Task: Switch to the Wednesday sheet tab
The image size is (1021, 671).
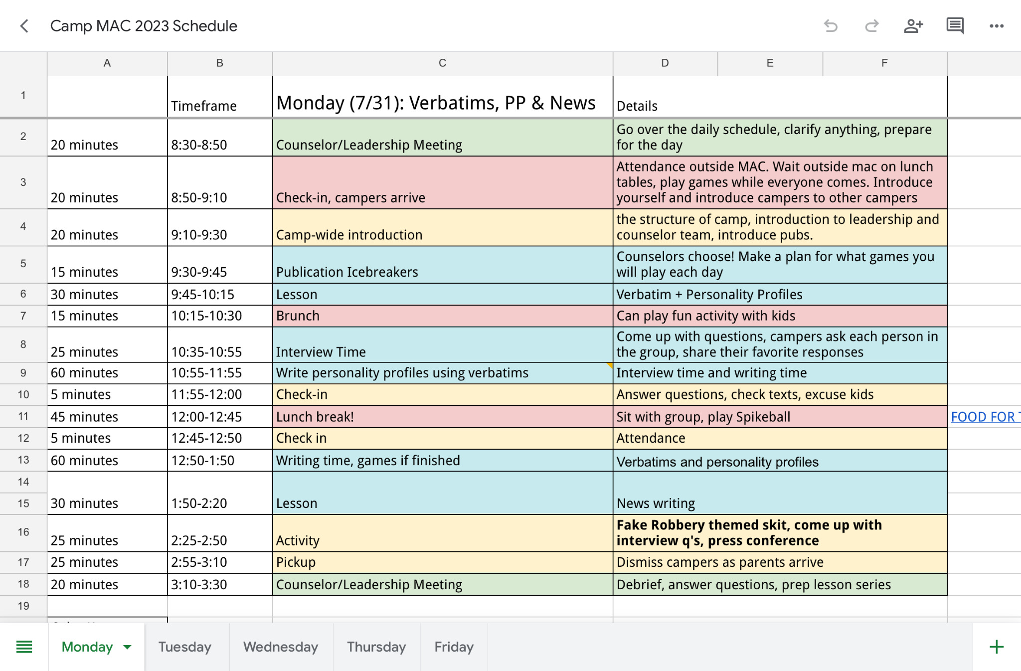Action: point(281,647)
